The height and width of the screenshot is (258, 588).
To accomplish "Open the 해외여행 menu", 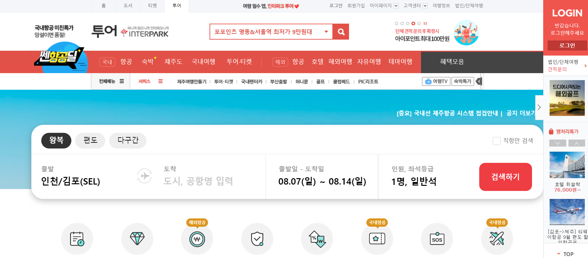I will coord(340,62).
